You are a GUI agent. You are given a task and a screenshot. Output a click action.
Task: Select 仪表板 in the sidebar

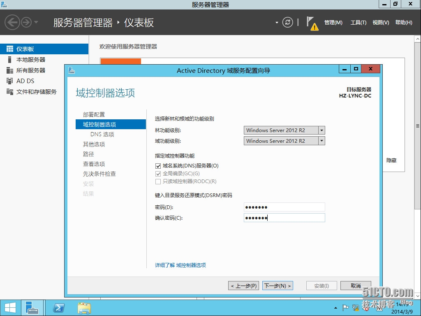pos(44,49)
